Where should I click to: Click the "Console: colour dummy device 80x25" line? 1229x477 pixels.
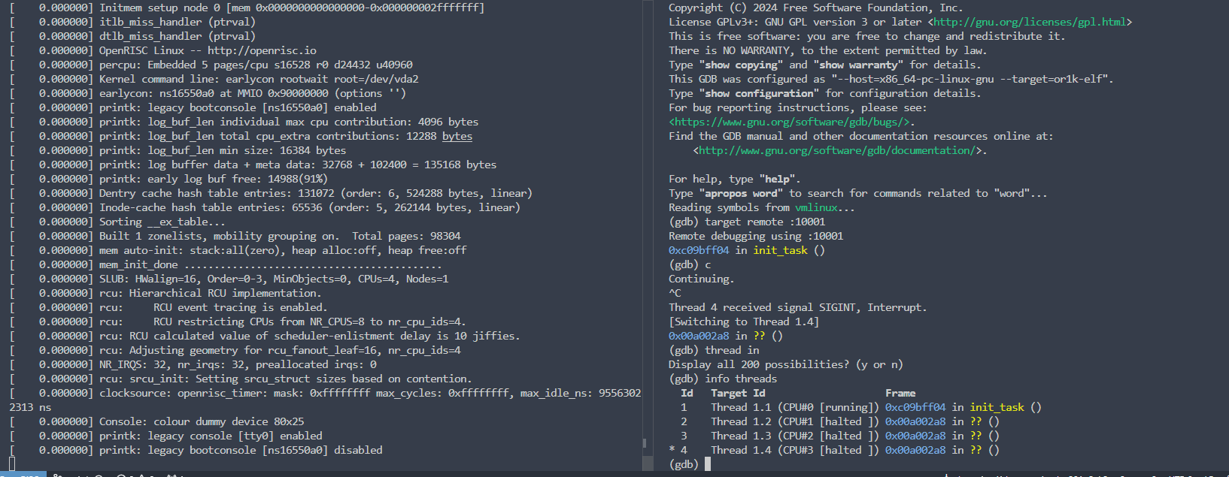pos(156,421)
